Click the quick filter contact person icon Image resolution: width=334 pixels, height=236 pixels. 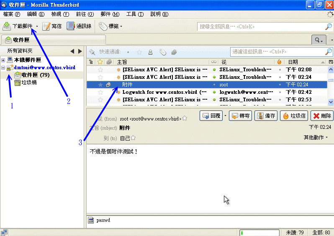(x=150, y=52)
